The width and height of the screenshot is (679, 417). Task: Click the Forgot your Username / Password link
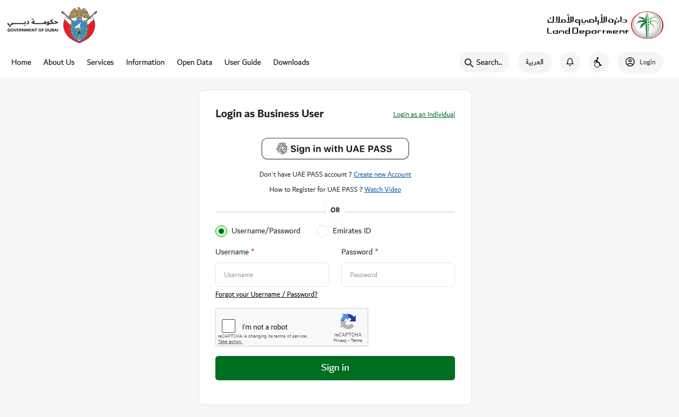[x=266, y=294]
